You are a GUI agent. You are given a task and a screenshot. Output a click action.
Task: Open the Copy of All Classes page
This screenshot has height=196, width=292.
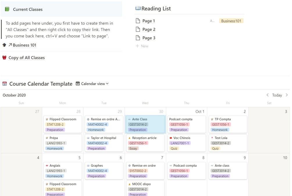26,58
